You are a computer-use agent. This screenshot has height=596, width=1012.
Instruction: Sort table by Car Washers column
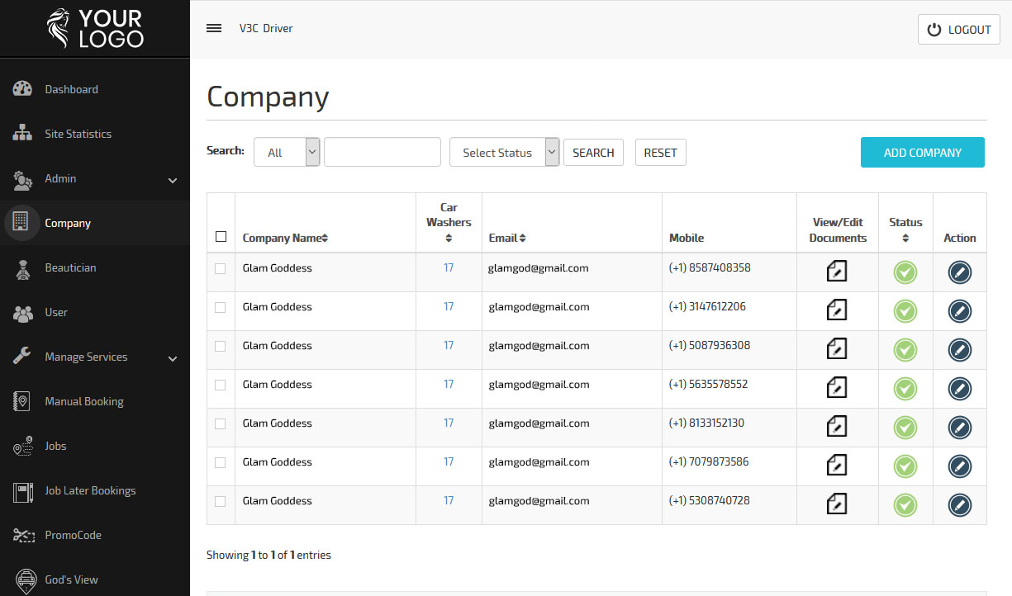click(449, 222)
